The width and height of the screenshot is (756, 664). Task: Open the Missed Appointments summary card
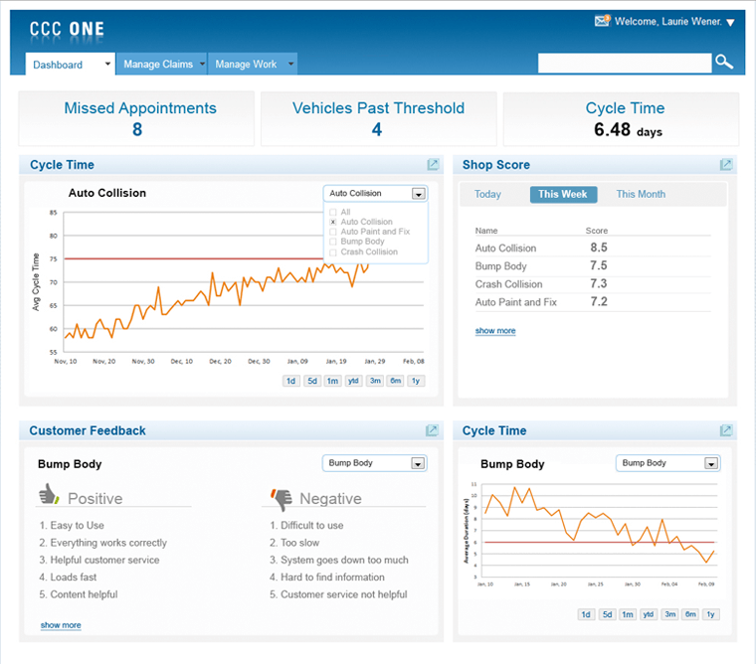pos(136,118)
